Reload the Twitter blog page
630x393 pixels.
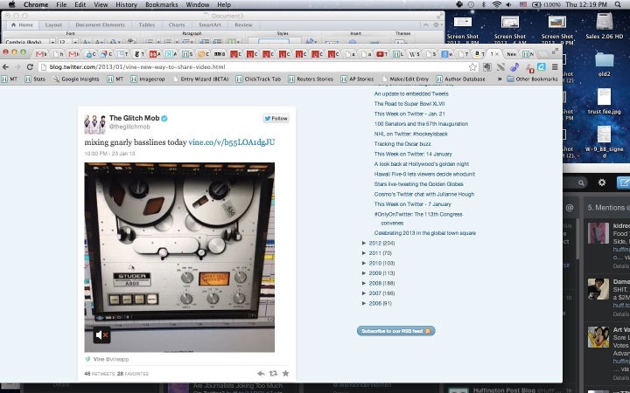(30, 67)
